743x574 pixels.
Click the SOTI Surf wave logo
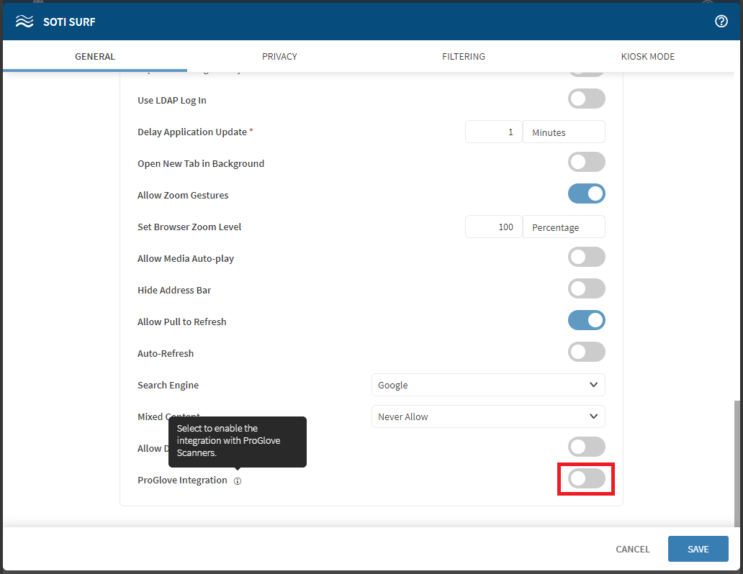point(24,22)
